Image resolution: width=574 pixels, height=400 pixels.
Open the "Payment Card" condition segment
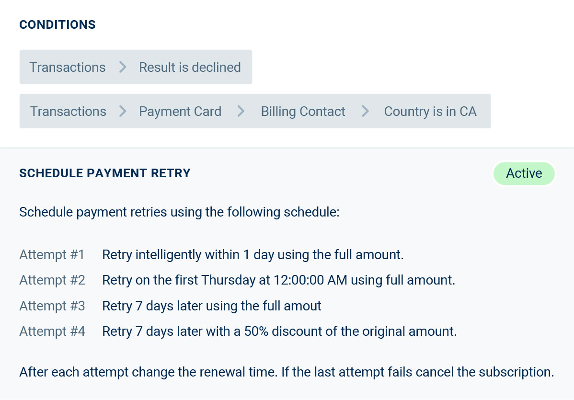pos(180,111)
